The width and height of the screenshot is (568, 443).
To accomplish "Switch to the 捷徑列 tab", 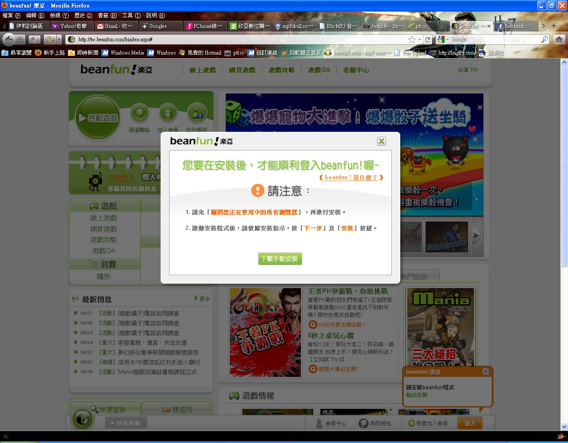I will coord(177,409).
